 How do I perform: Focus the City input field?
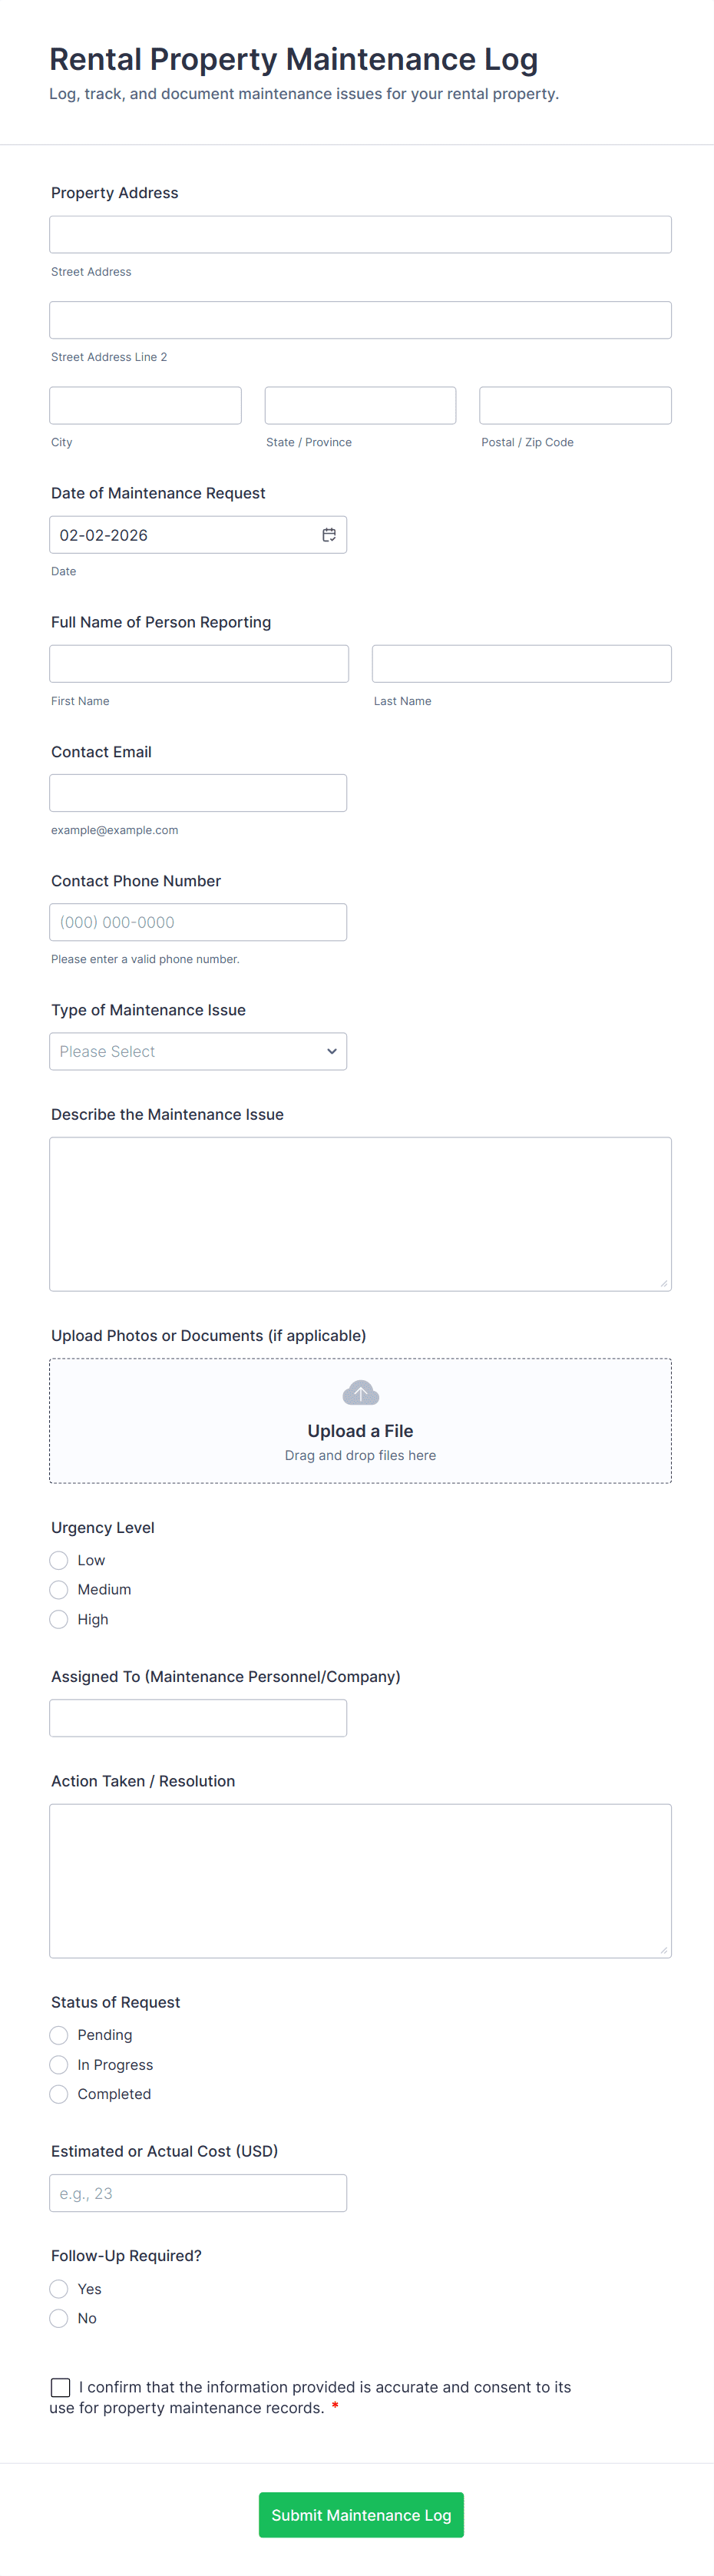145,406
